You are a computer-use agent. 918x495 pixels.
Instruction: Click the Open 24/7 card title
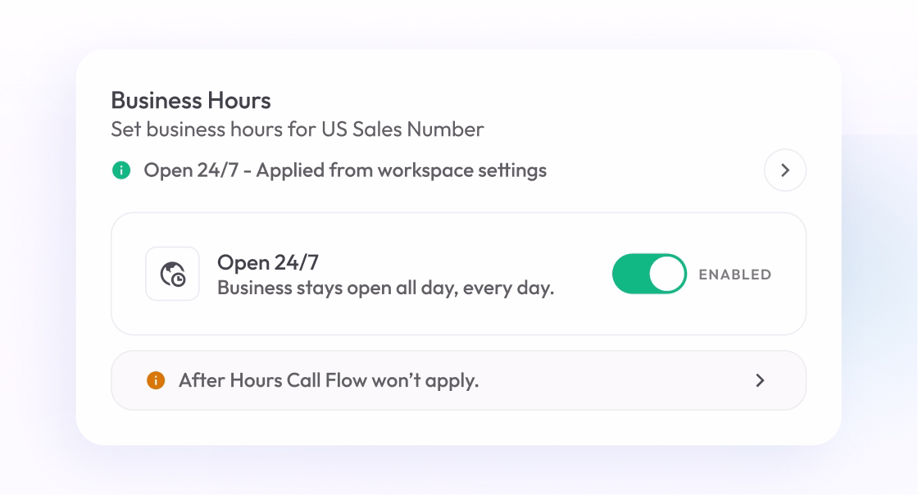266,262
